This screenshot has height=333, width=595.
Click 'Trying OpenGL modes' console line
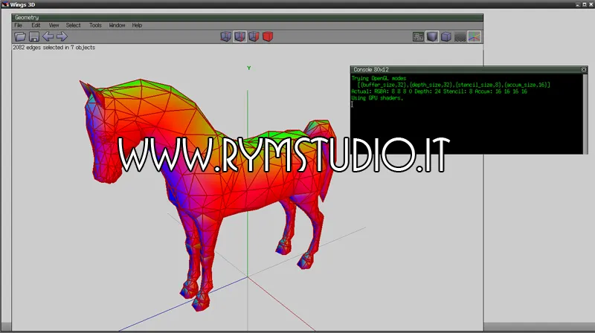pos(379,78)
